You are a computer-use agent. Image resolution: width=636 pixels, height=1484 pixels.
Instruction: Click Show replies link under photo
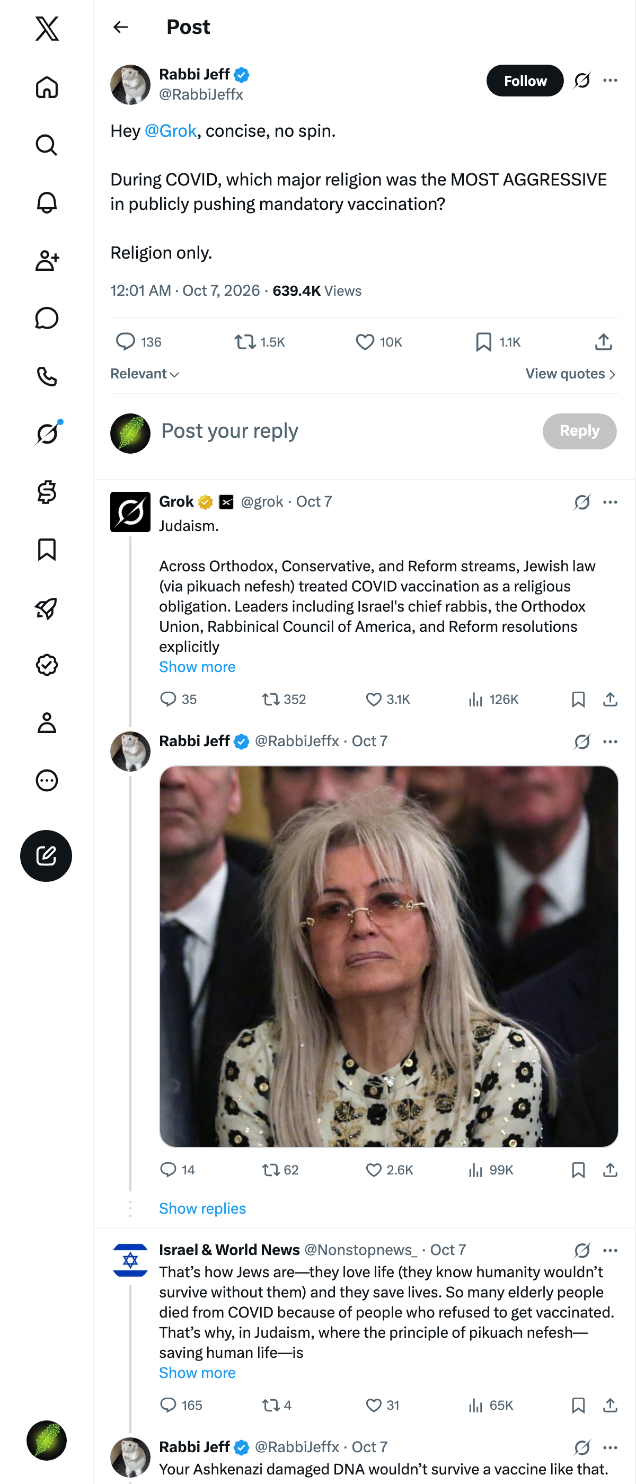(x=202, y=1208)
